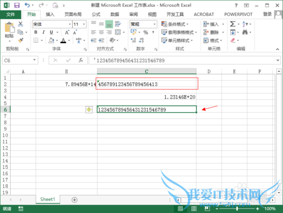Viewport: 283px width, 213px height.
Task: Open the font name dropdown
Action: 70,24
